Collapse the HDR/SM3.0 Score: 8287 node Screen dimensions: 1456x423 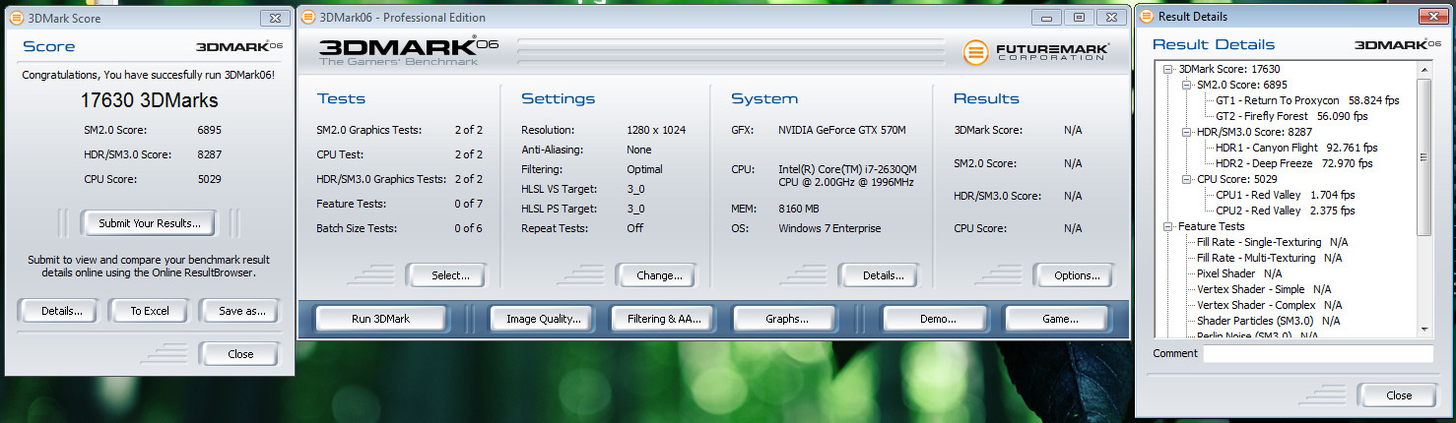tap(1186, 132)
